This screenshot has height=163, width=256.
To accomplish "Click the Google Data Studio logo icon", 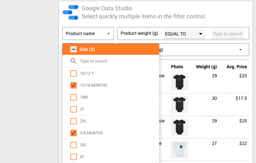I will (70, 12).
